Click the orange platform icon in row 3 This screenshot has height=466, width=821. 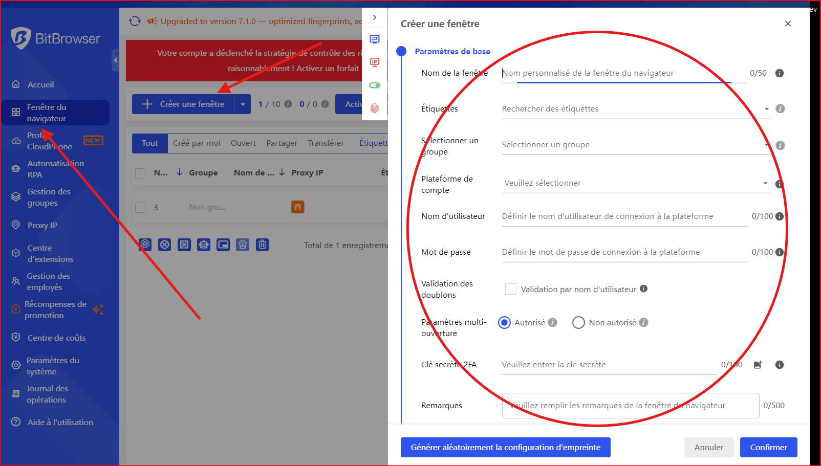click(x=297, y=207)
